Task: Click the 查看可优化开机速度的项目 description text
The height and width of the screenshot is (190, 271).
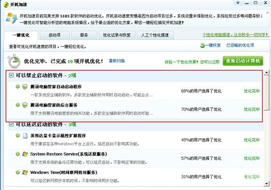Action: (x=48, y=47)
